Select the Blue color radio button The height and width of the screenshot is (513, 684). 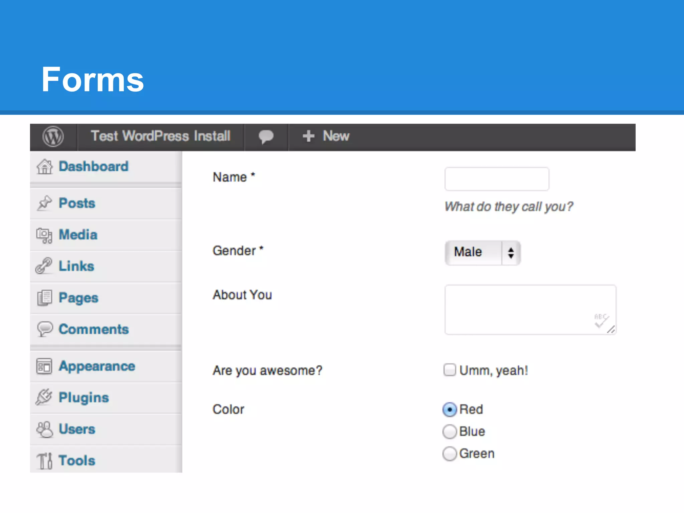[x=450, y=432]
